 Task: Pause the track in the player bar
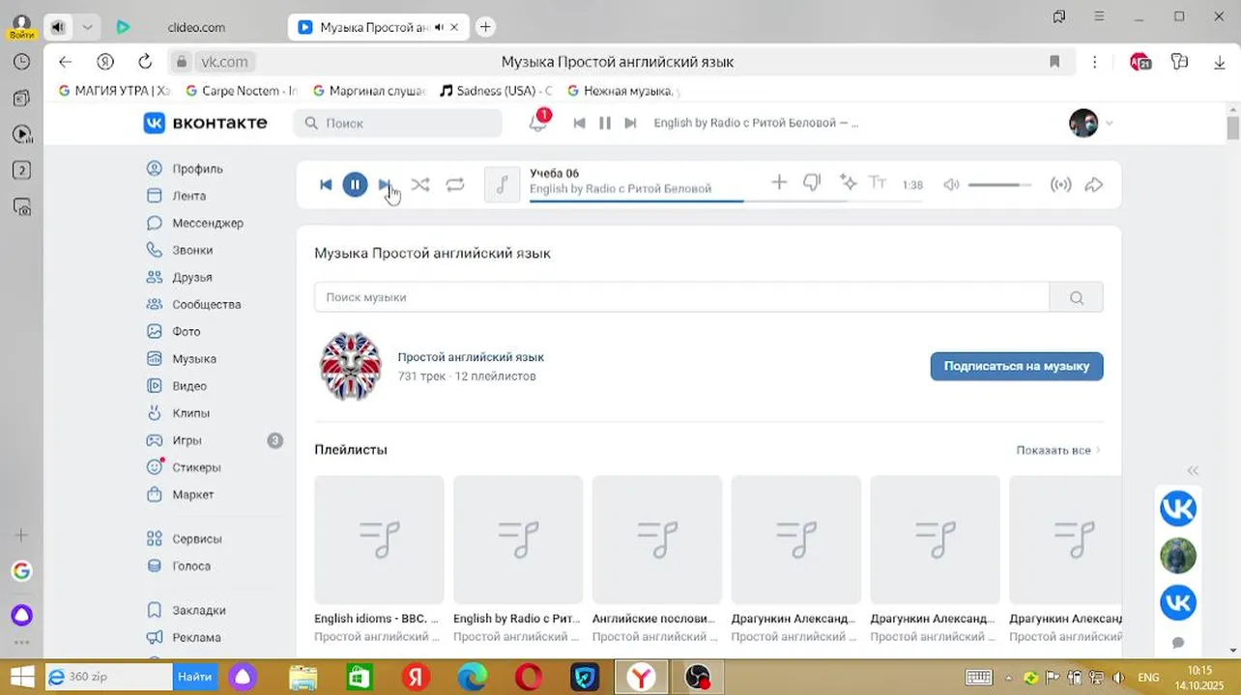[x=355, y=184]
